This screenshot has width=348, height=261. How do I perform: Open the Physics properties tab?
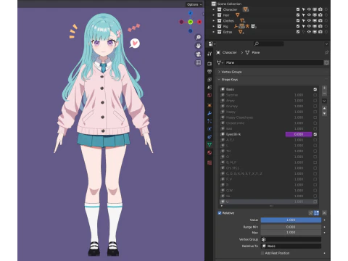click(x=210, y=129)
